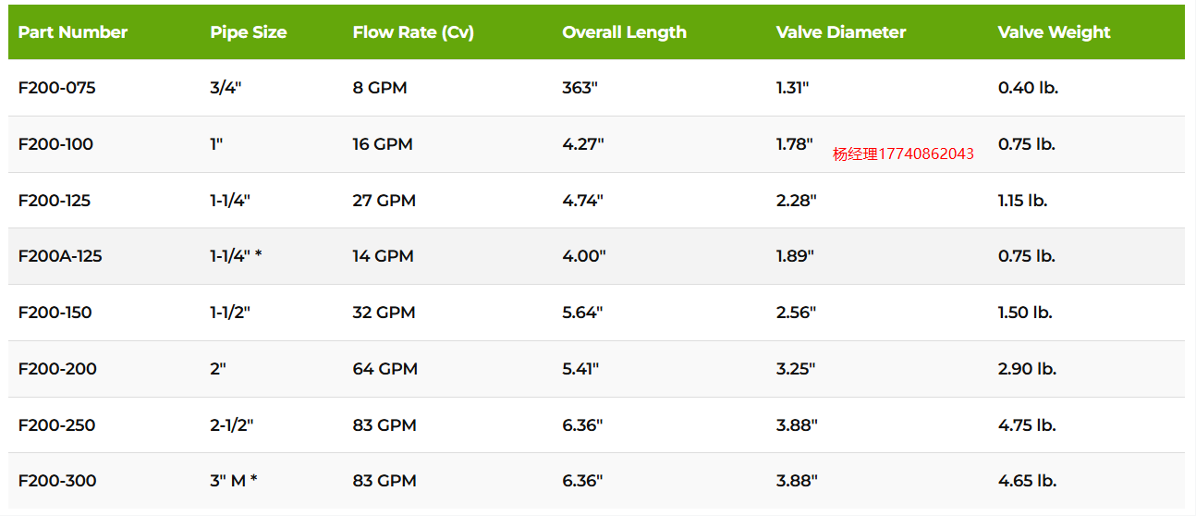Select part number F200-075
The height and width of the screenshot is (516, 1196).
[x=57, y=88]
